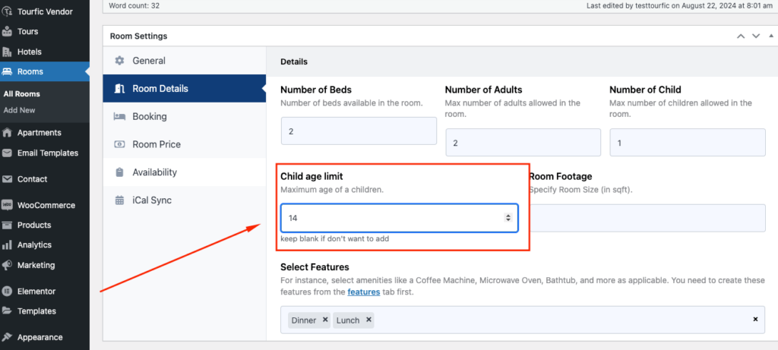Click the Number of Beds input field
Screen dimensions: 778x350
tap(359, 131)
